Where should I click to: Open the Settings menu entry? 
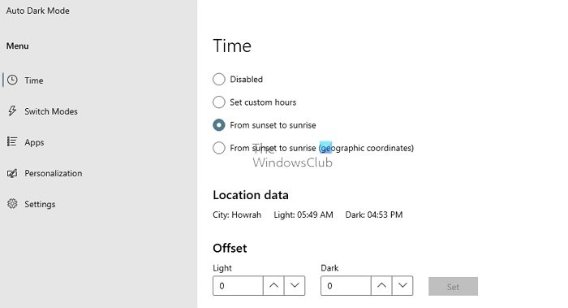point(40,204)
